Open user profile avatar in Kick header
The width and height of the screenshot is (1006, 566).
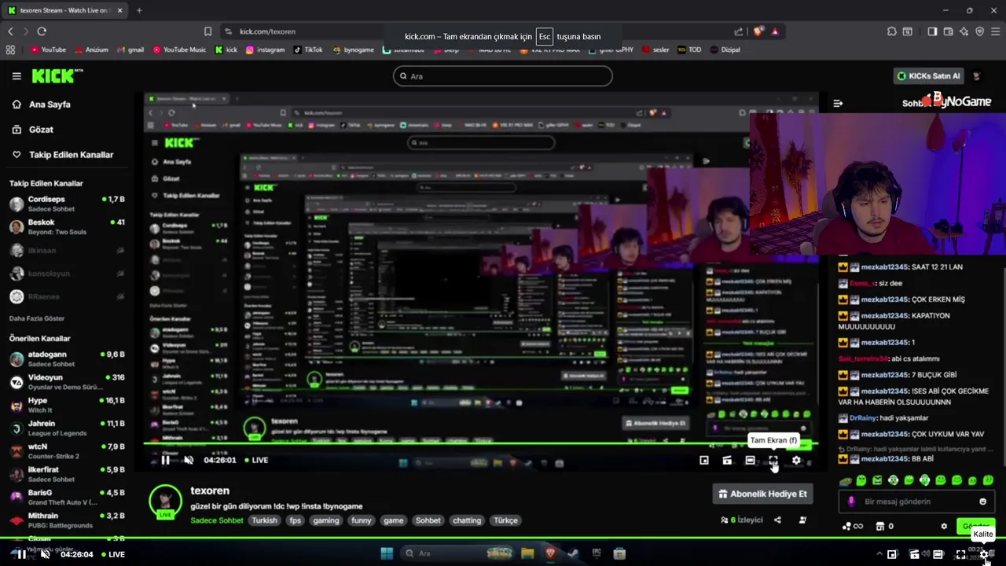pos(977,76)
